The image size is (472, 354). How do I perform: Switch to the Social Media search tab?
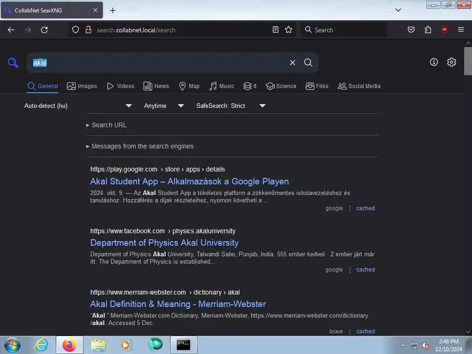click(359, 86)
